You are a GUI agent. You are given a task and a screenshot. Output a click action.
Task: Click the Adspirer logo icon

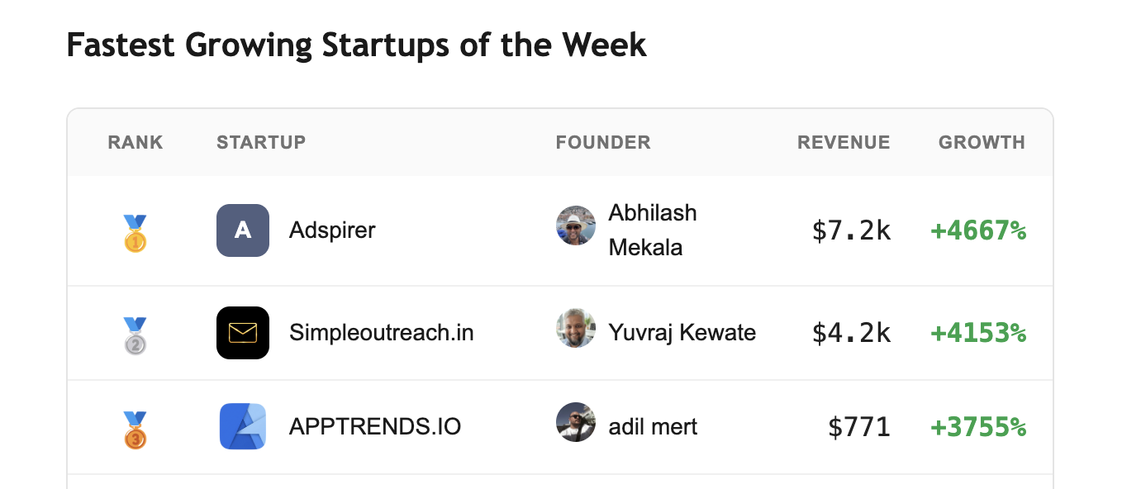(x=242, y=230)
